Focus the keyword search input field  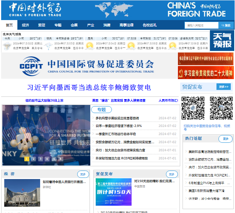[201, 25]
